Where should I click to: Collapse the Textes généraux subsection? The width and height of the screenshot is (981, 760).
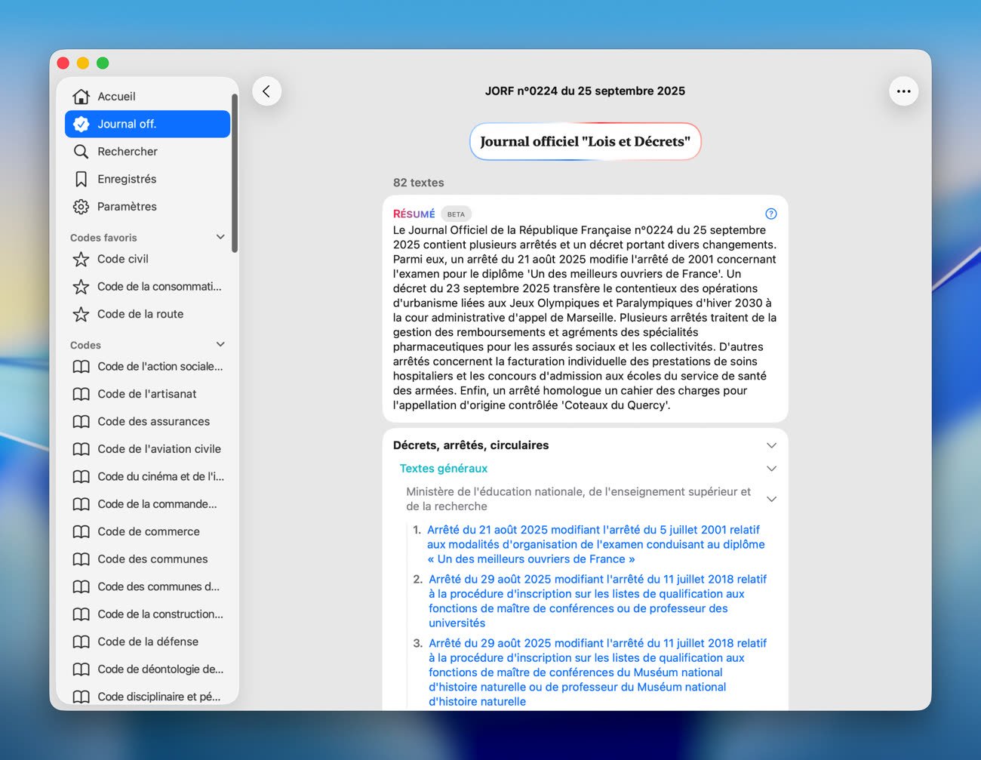coord(771,469)
